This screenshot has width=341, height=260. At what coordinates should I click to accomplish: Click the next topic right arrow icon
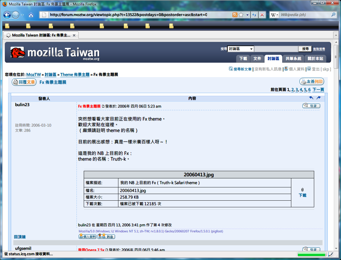point(319,98)
